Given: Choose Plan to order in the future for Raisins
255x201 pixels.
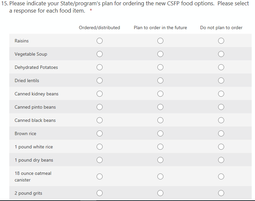Looking at the screenshot, I should (160, 41).
